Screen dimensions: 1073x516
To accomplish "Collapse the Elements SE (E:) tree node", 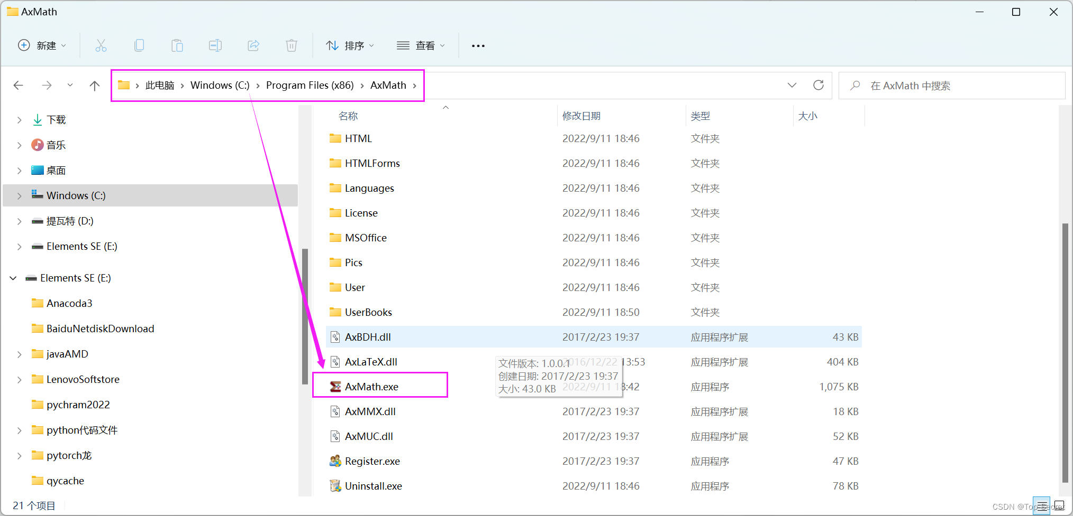I will [x=13, y=278].
